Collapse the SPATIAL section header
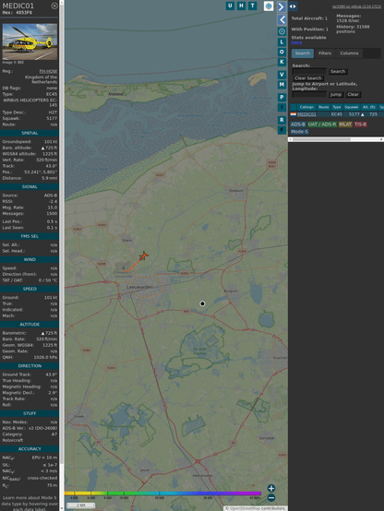 pos(30,134)
